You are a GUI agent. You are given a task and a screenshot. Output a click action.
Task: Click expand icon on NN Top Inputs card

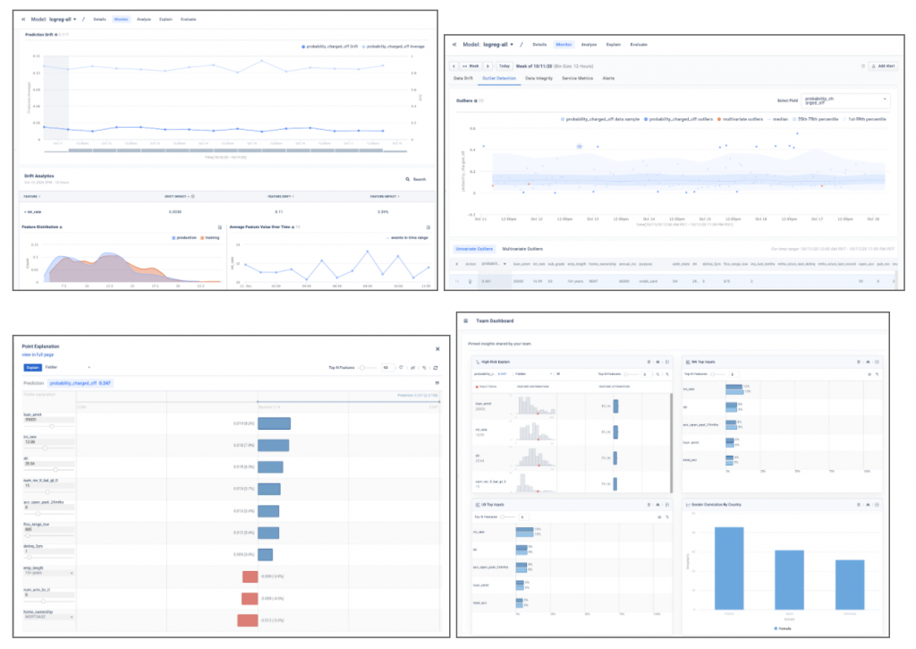[x=877, y=362]
